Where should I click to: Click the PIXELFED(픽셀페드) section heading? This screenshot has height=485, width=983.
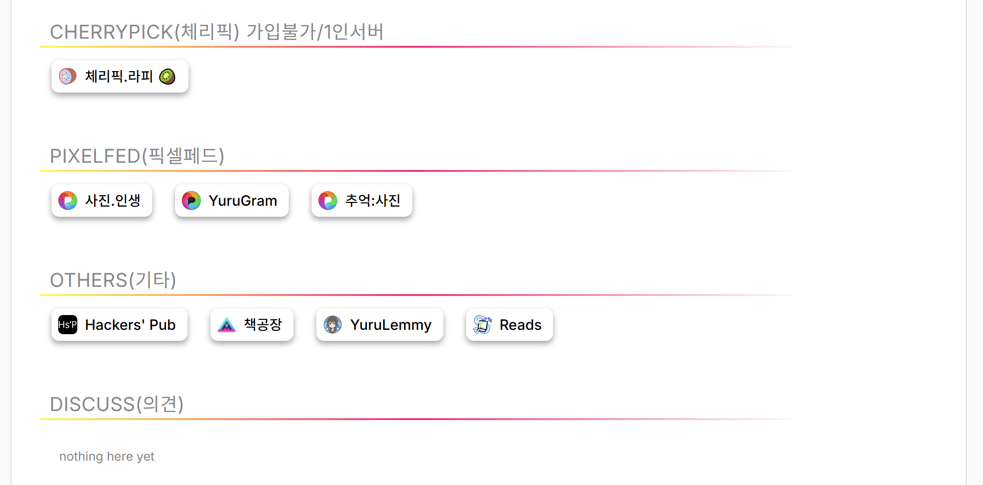[x=137, y=156]
